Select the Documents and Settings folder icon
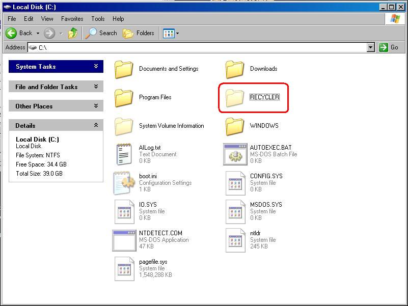408x306 pixels. [124, 69]
